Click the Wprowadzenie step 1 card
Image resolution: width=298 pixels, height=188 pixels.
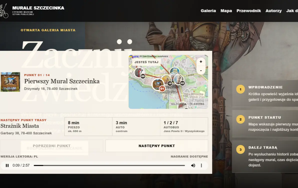tap(265, 93)
